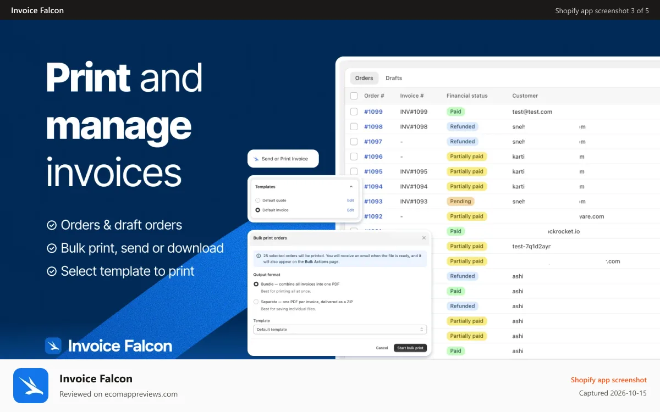Image resolution: width=660 pixels, height=412 pixels.
Task: Click invoice number INV#1094
Action: (x=414, y=186)
